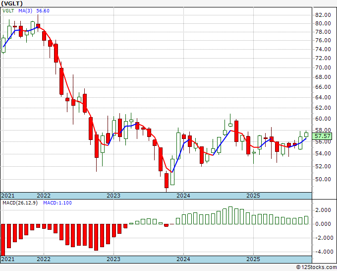Click the 82.00 price axis label
The height and width of the screenshot is (271, 337).
pyautogui.click(x=323, y=15)
